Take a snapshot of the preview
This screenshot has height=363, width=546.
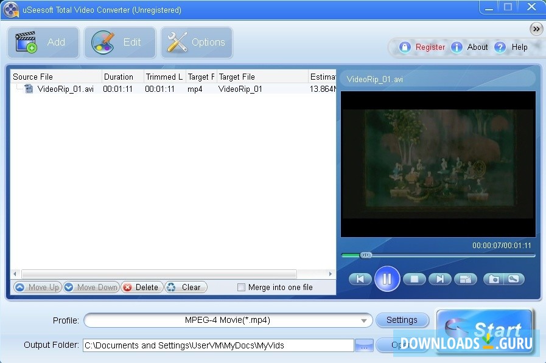tap(494, 279)
